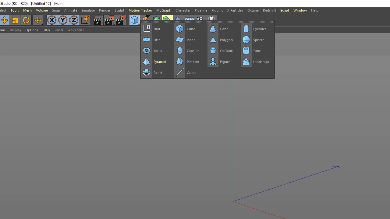Viewport: 390px width, 219px height.
Task: Select the Rotate tool
Action: click(26, 20)
